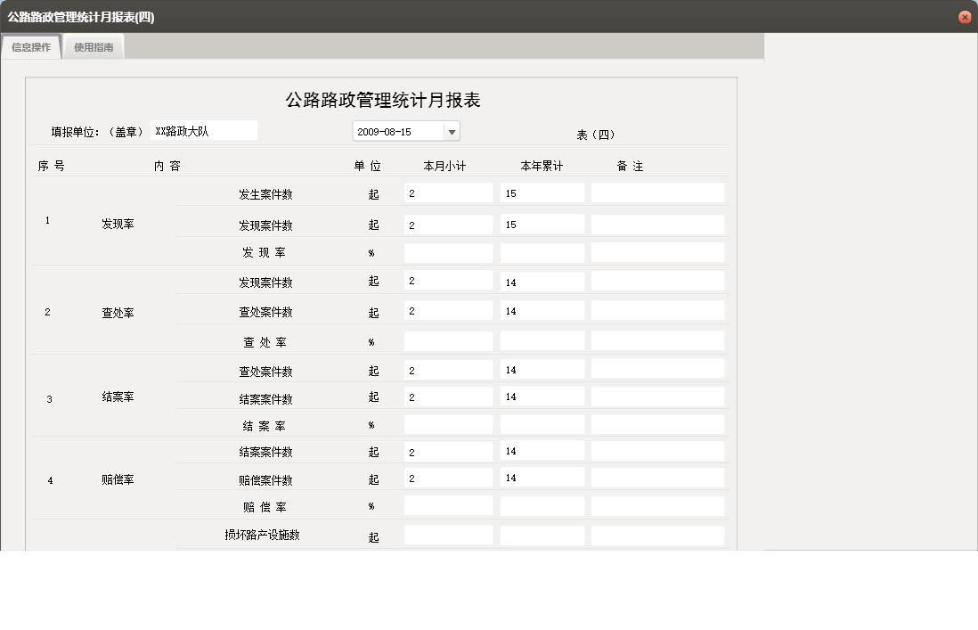This screenshot has width=978, height=630.
Task: Click the 损坏路产设施数 本月小计 empty field
Action: (x=447, y=535)
